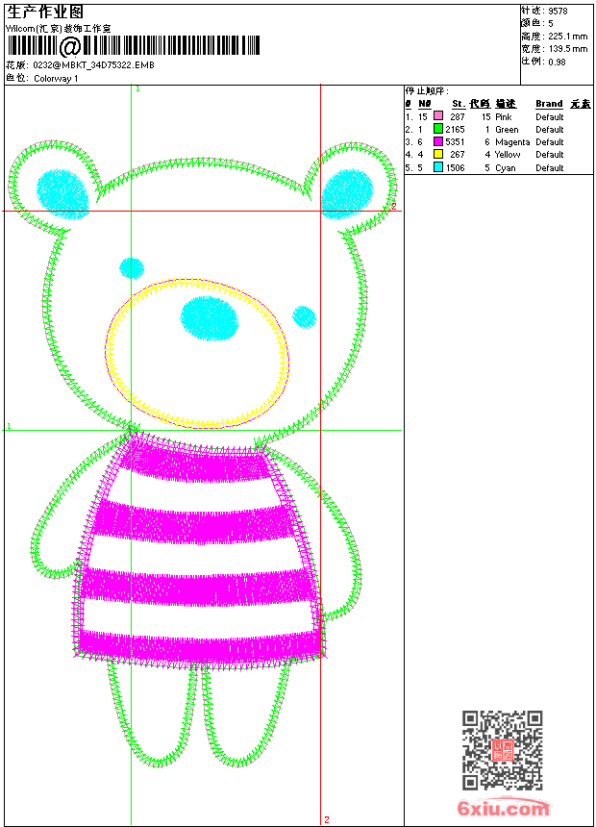Click the 颜色 count value 5
This screenshot has width=596, height=827.
pos(551,23)
